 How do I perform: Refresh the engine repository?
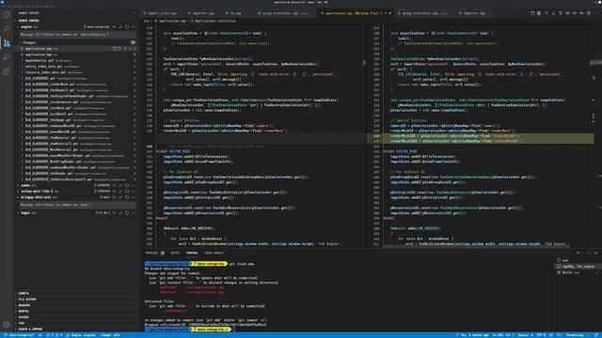point(127,27)
